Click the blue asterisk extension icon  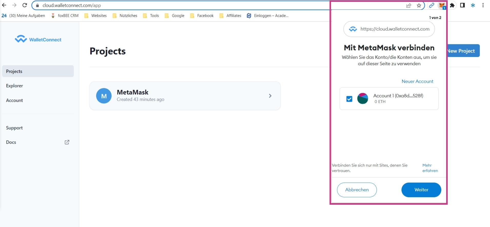click(x=473, y=5)
